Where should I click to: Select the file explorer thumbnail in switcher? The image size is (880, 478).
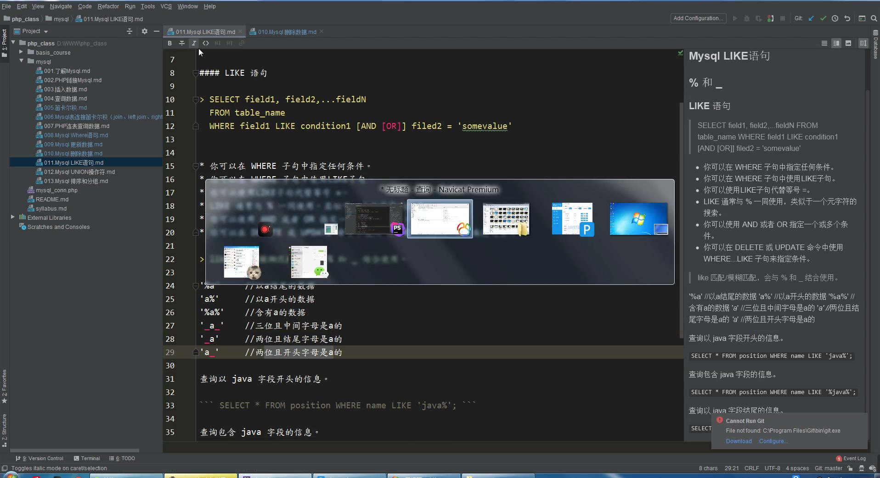coord(506,219)
